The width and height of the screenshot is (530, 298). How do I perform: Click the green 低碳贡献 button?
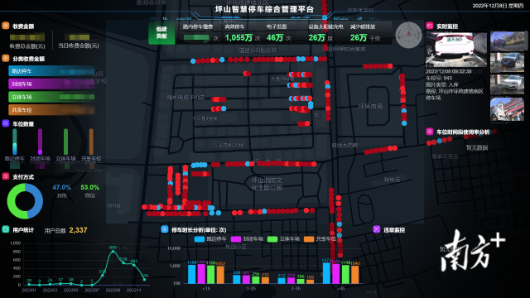tap(161, 33)
